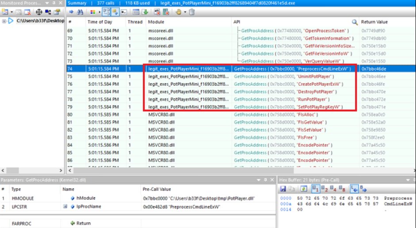
Task: Click the crosshair hook process icon
Action: 39,12
